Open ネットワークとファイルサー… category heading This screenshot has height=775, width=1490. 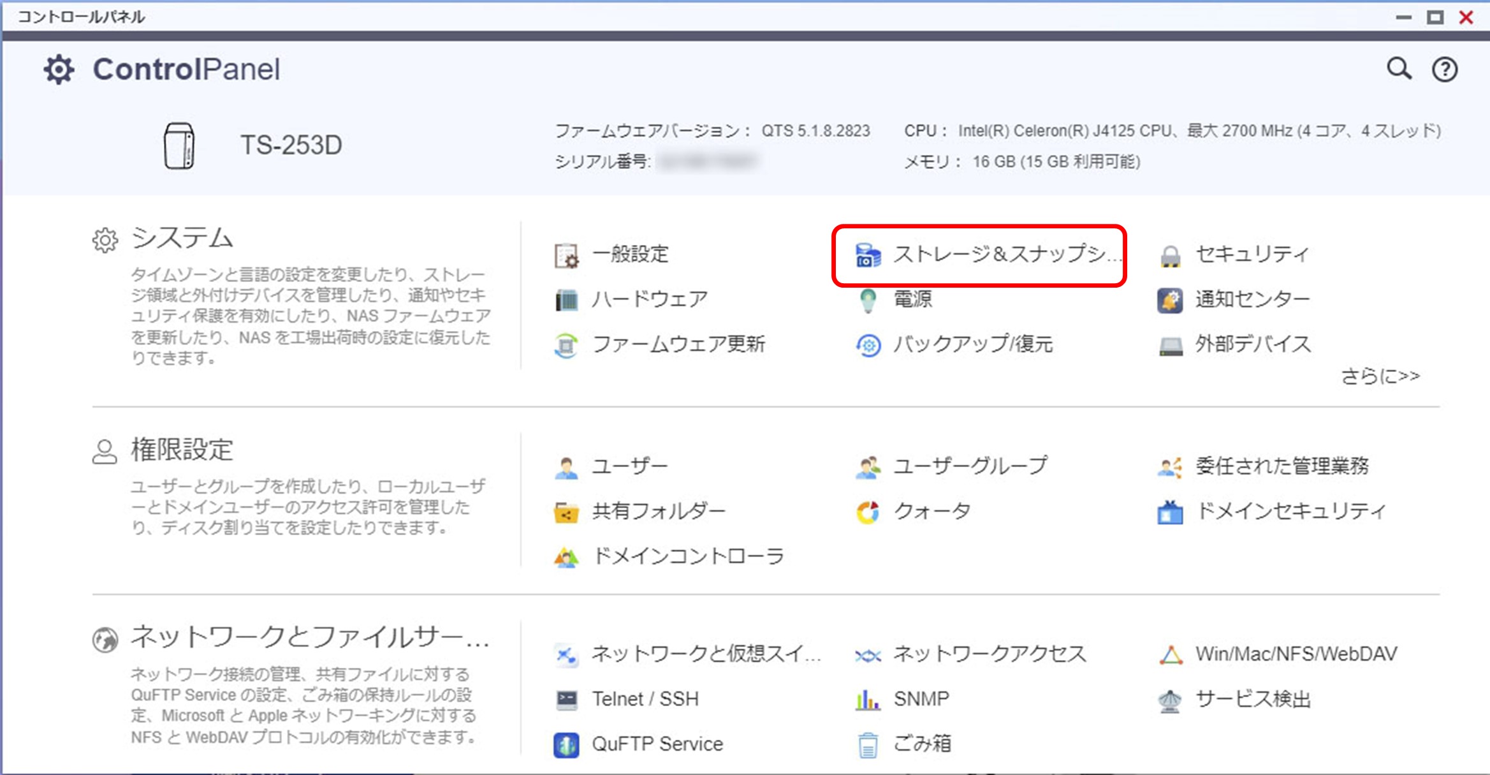pos(309,637)
